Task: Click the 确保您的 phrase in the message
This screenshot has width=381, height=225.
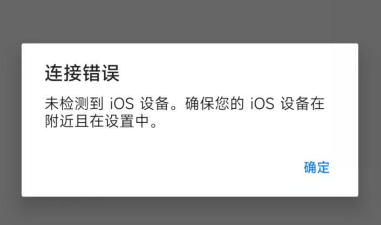Action: pyautogui.click(x=215, y=103)
